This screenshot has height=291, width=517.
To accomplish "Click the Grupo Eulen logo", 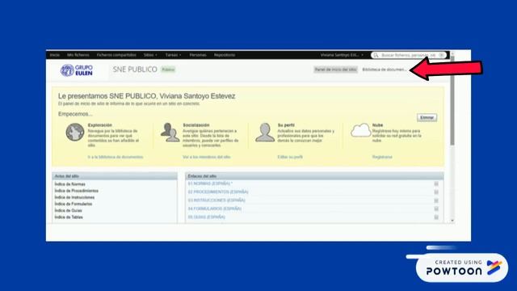I will coord(77,70).
